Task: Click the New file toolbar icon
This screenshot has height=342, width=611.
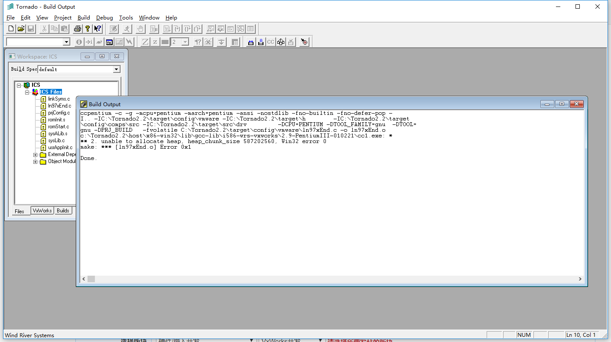Action: 11,29
